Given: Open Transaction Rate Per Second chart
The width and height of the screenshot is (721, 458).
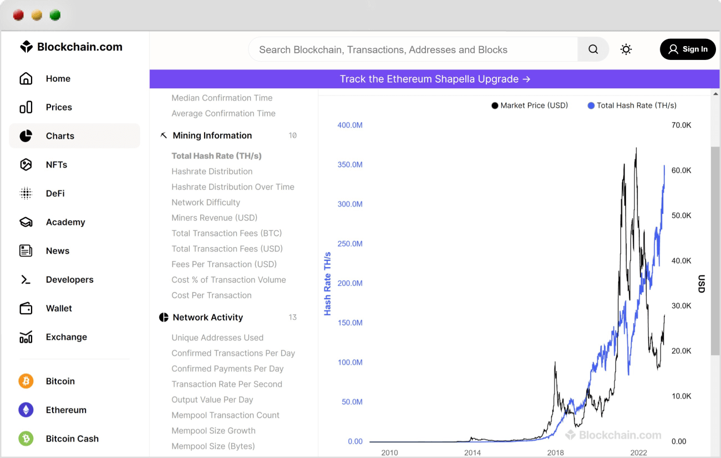Looking at the screenshot, I should [227, 384].
